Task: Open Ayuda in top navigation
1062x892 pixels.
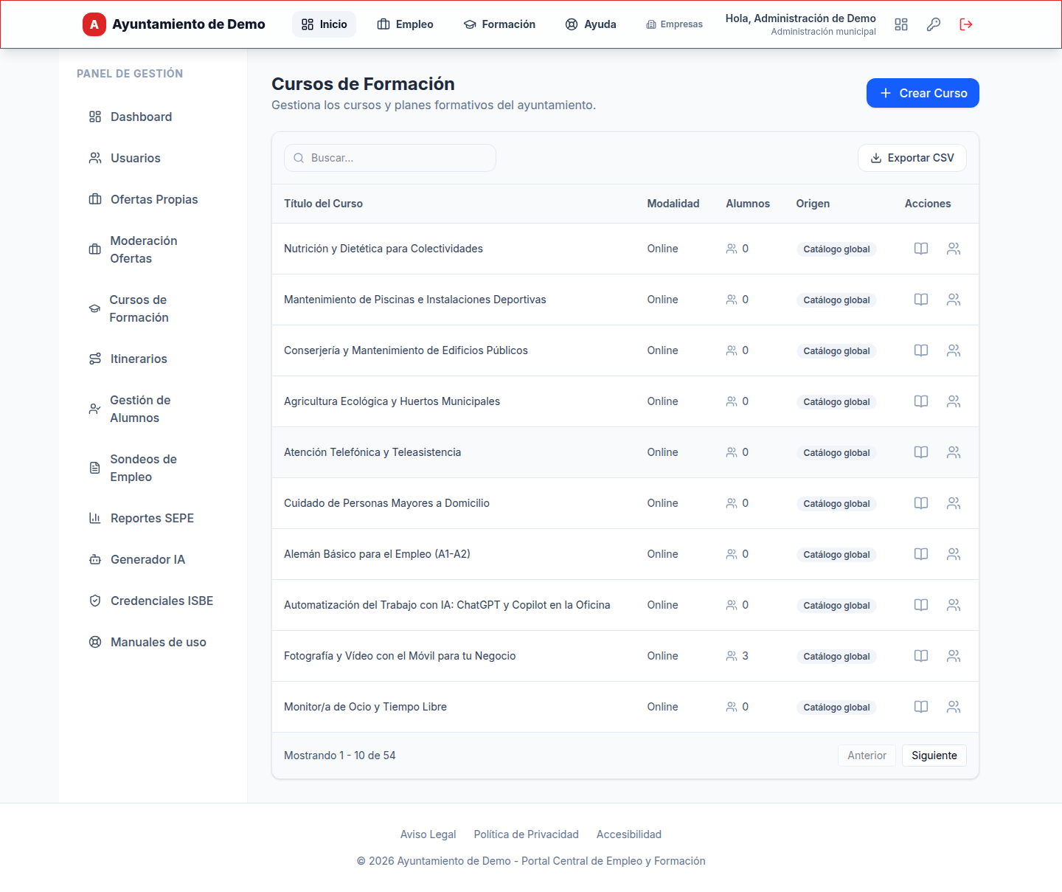Action: (591, 24)
